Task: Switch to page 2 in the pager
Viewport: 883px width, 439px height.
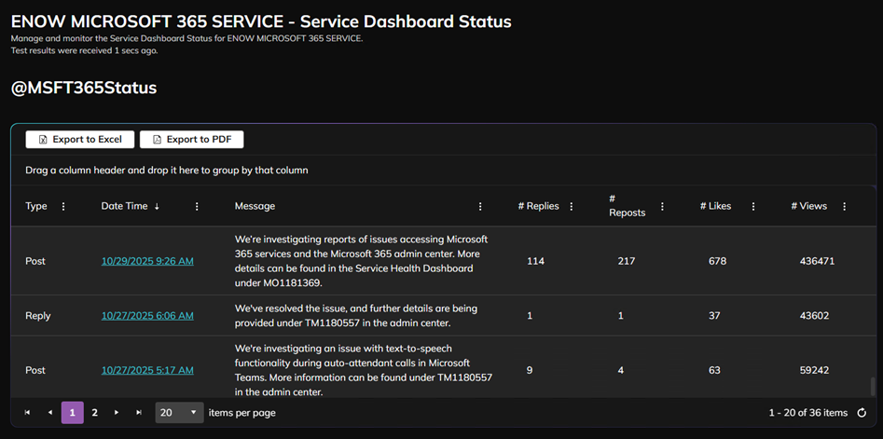Action: [x=94, y=413]
